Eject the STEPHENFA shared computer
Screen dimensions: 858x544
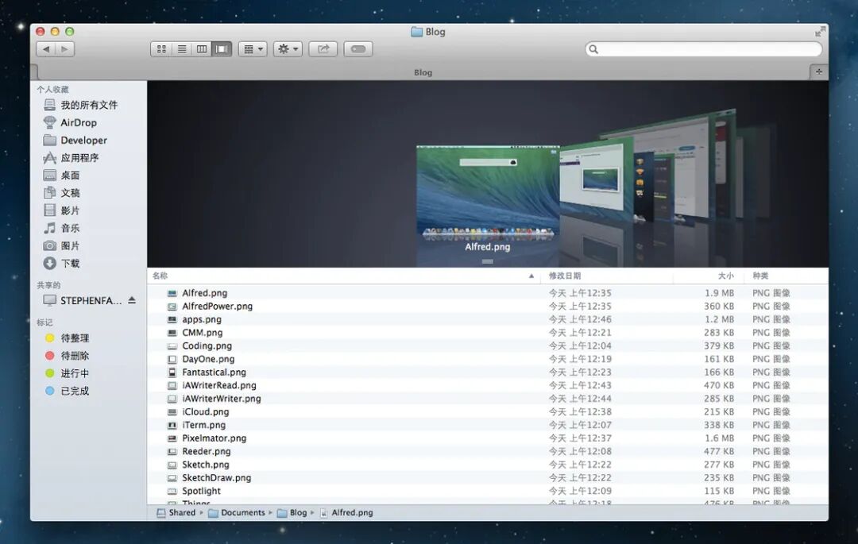(132, 300)
